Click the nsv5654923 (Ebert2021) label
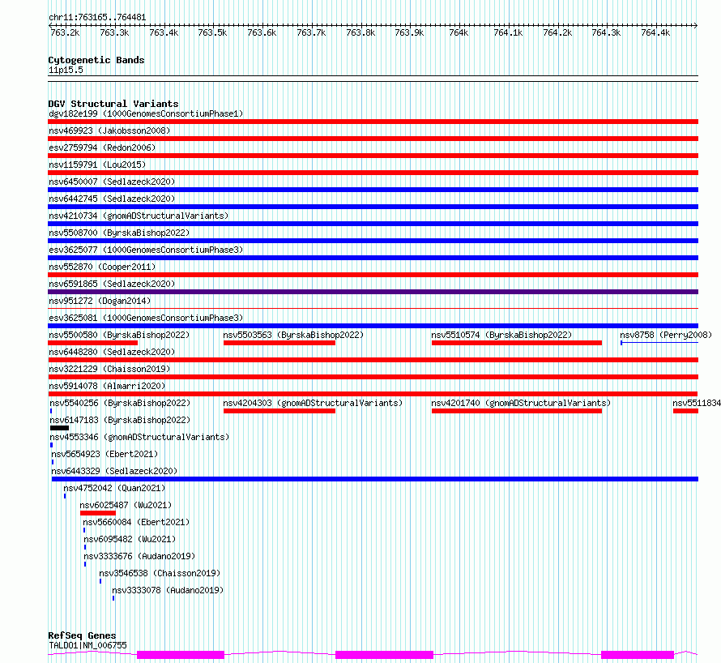Image resolution: width=721 pixels, height=663 pixels. [105, 454]
